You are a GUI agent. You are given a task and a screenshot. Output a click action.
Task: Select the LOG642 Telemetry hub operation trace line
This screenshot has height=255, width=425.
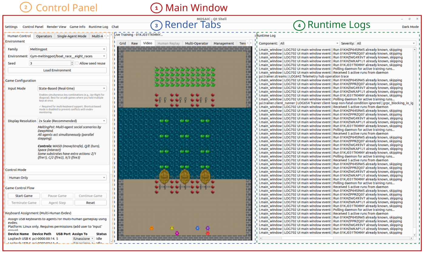(304, 76)
